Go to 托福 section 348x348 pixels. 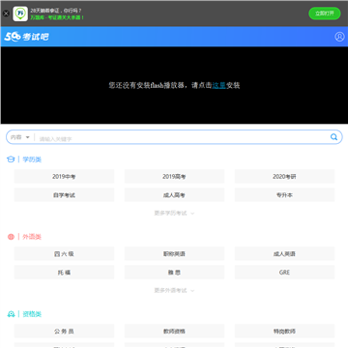click(64, 273)
